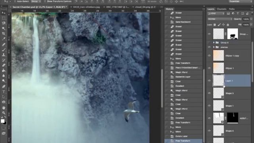
Task: Switch to the DSC_7787.NEF document tab
Action: coord(117,7)
